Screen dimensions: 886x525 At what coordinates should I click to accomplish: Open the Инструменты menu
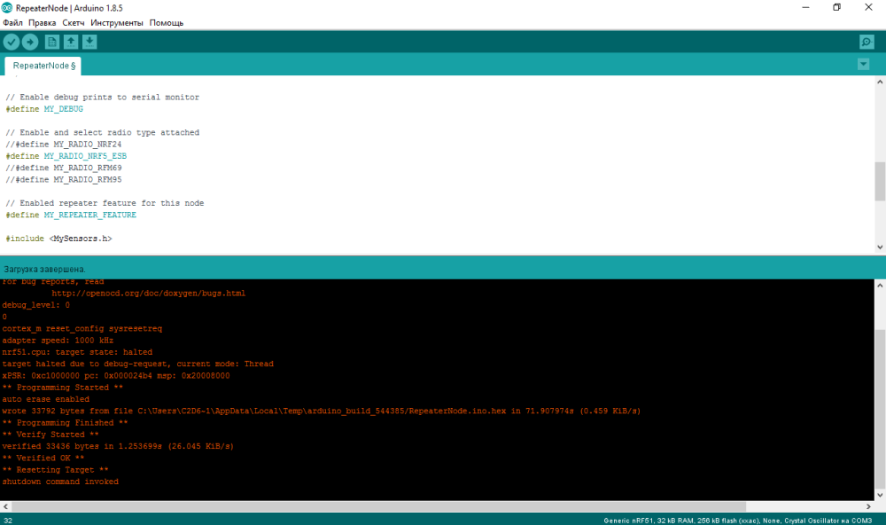[118, 22]
